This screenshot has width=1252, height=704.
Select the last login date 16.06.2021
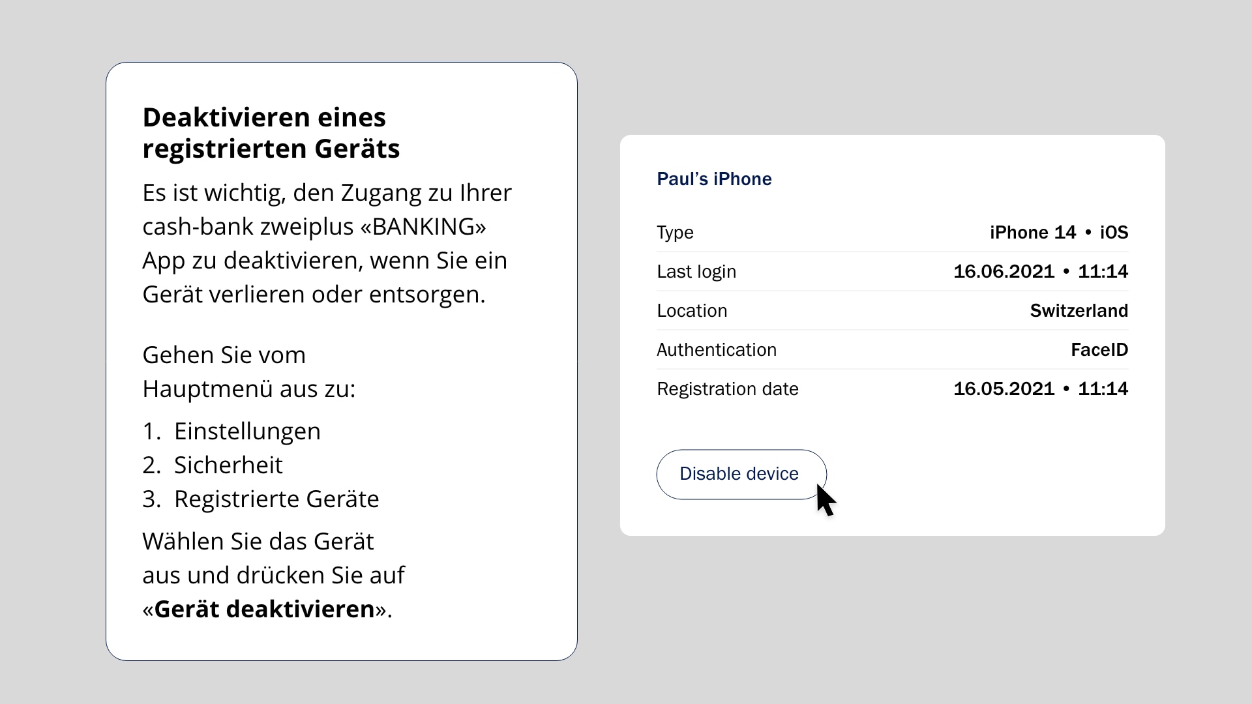pos(1004,271)
